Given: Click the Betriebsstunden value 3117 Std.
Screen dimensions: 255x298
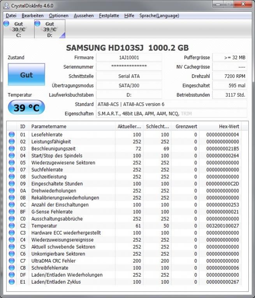Looking at the screenshot, I should (230, 95).
